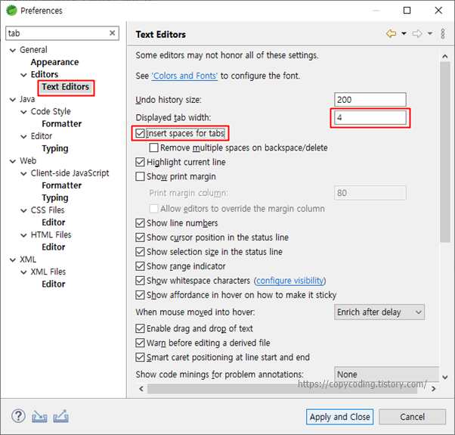Image resolution: width=455 pixels, height=435 pixels.
Task: Select Typing under Client-side JavaScript
Action: click(55, 197)
